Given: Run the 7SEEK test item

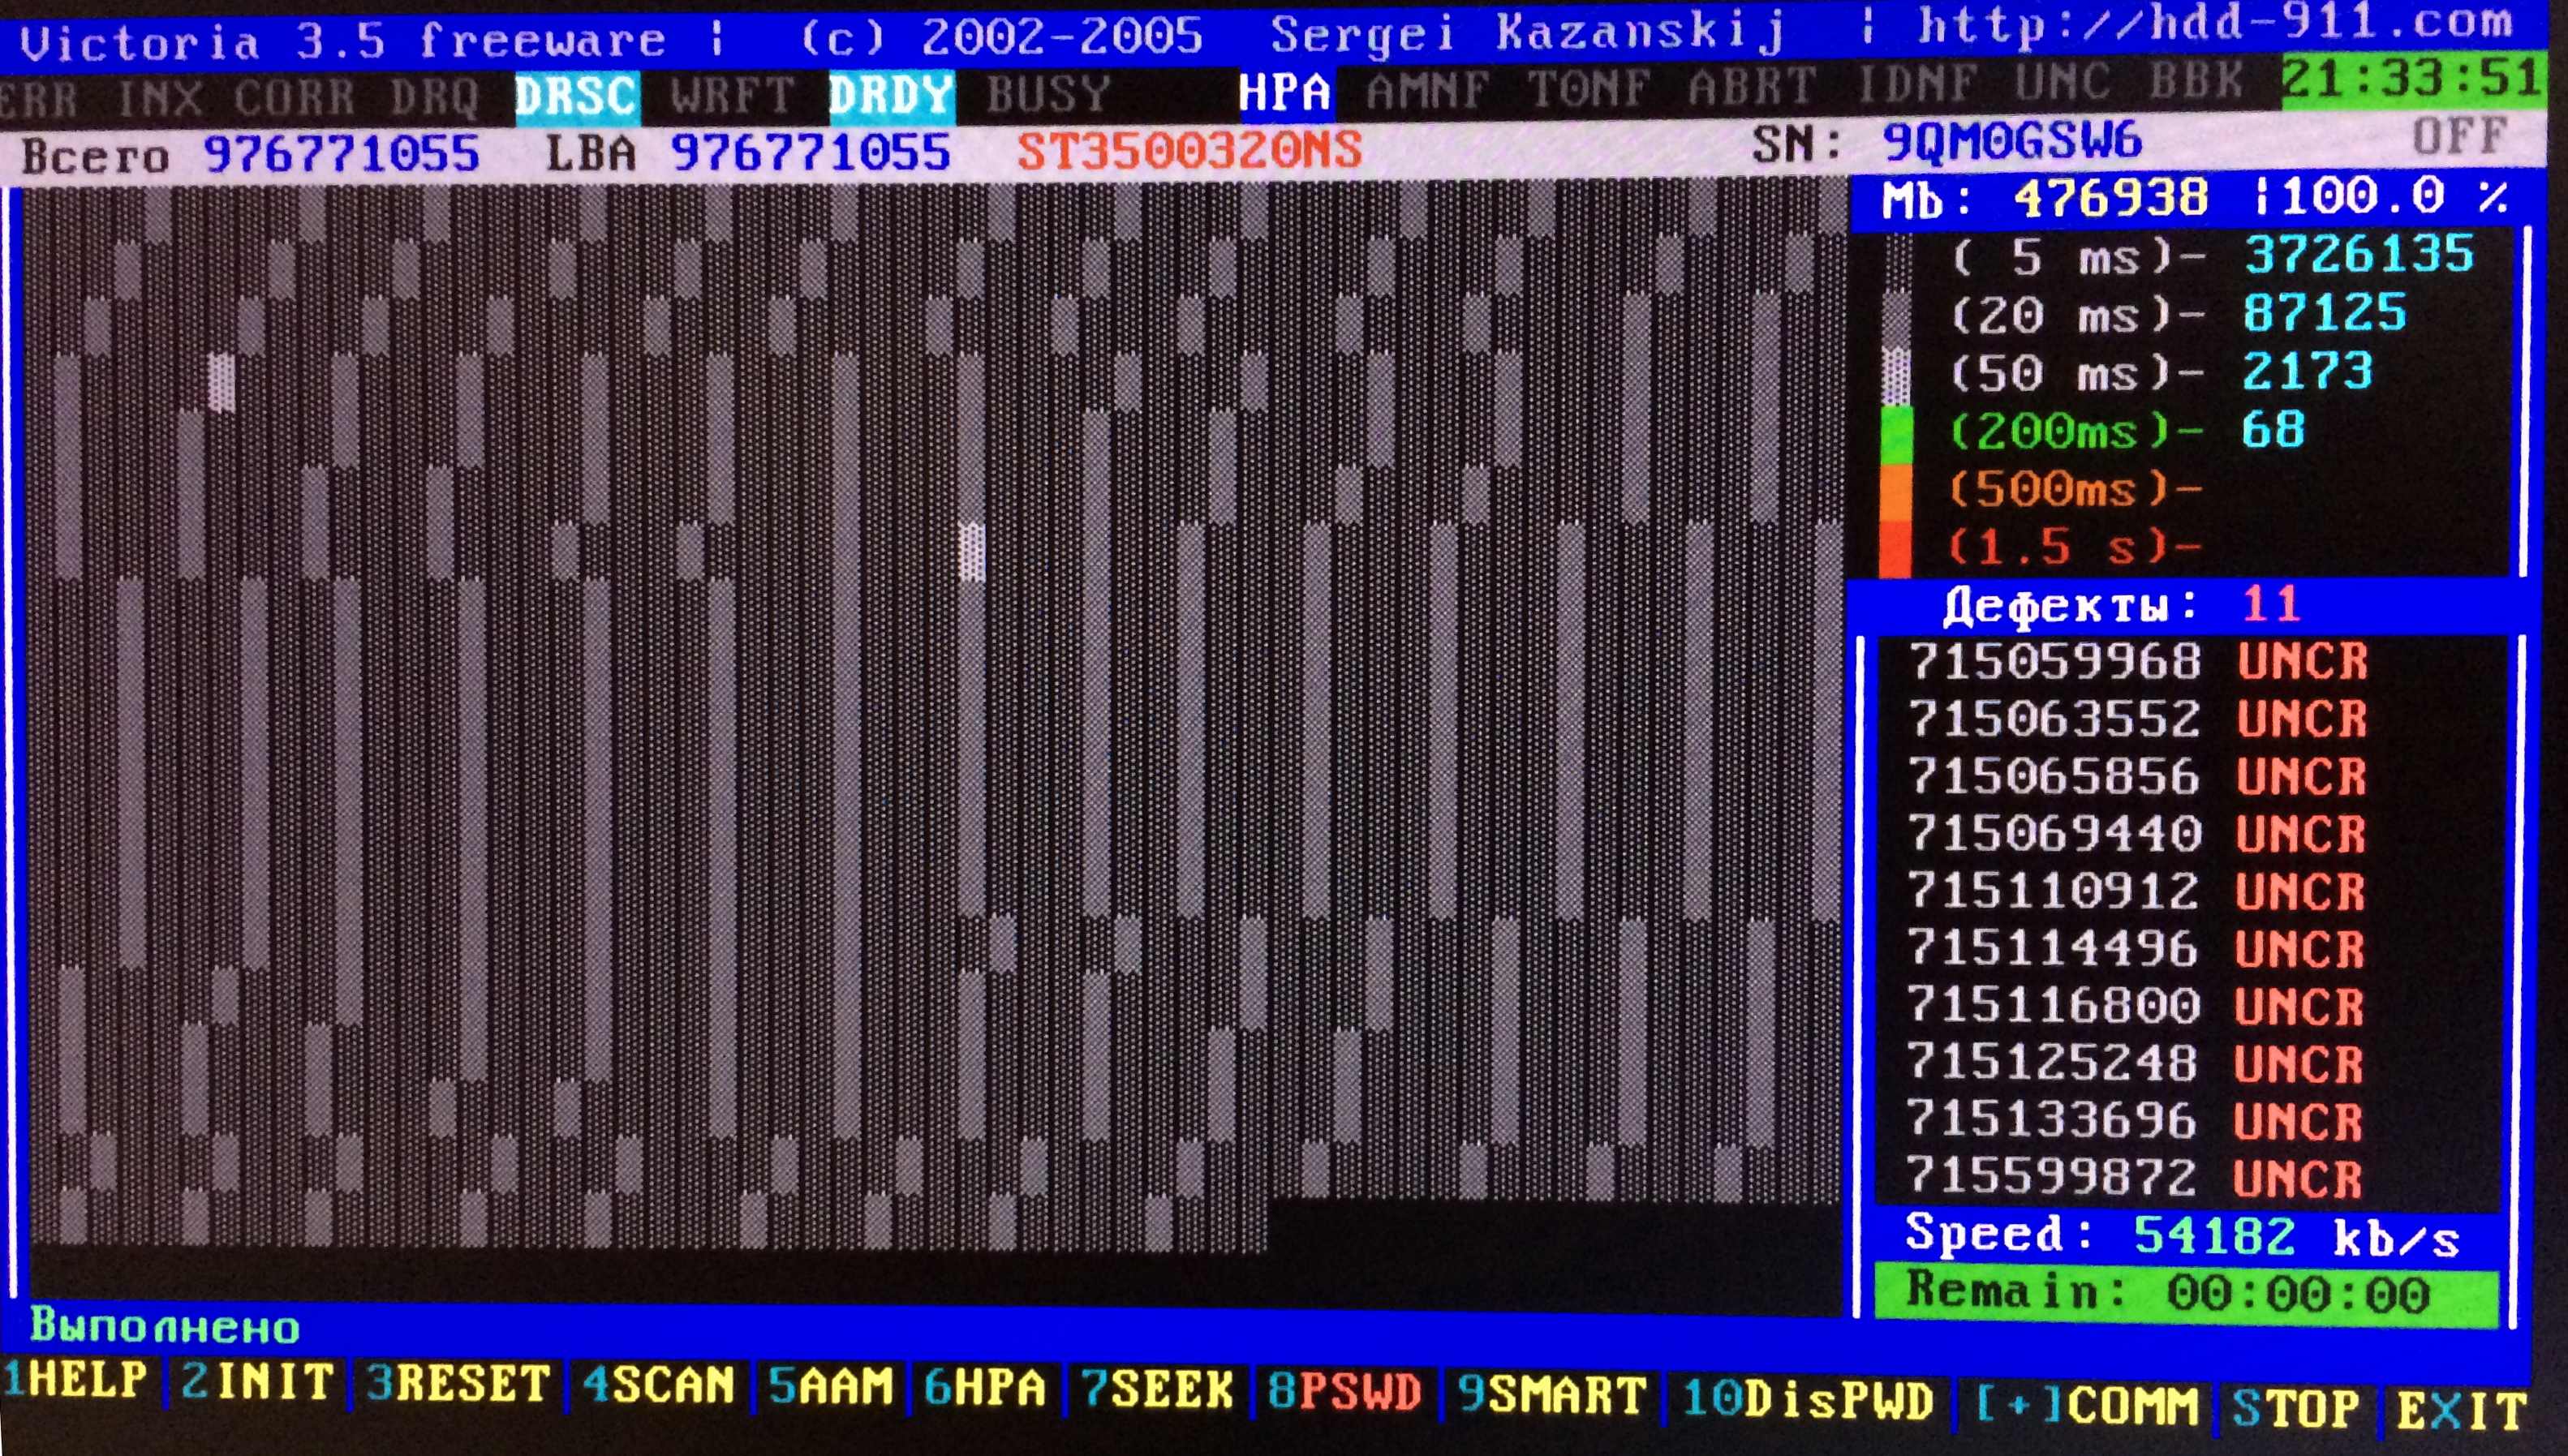Looking at the screenshot, I should coord(1157,1391).
